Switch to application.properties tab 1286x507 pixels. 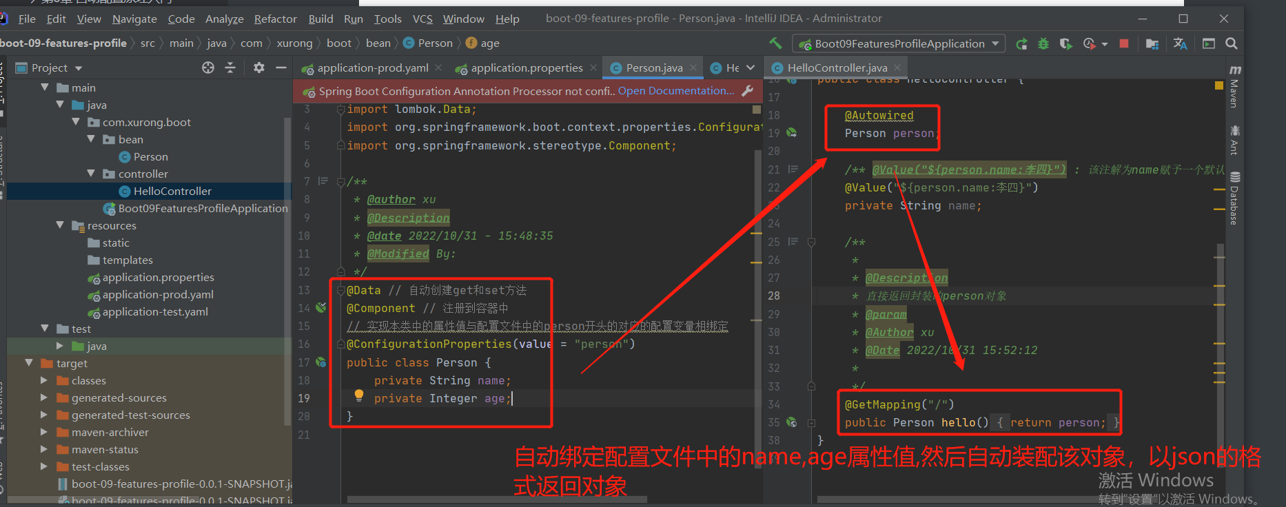(527, 68)
